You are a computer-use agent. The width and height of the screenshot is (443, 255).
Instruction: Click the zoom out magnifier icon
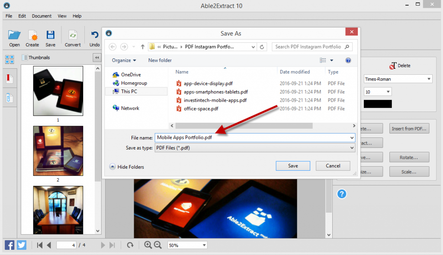[x=157, y=245]
